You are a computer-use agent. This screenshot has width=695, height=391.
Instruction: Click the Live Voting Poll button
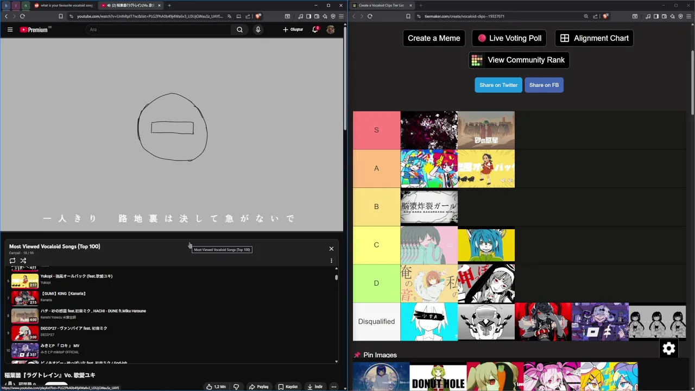click(509, 38)
